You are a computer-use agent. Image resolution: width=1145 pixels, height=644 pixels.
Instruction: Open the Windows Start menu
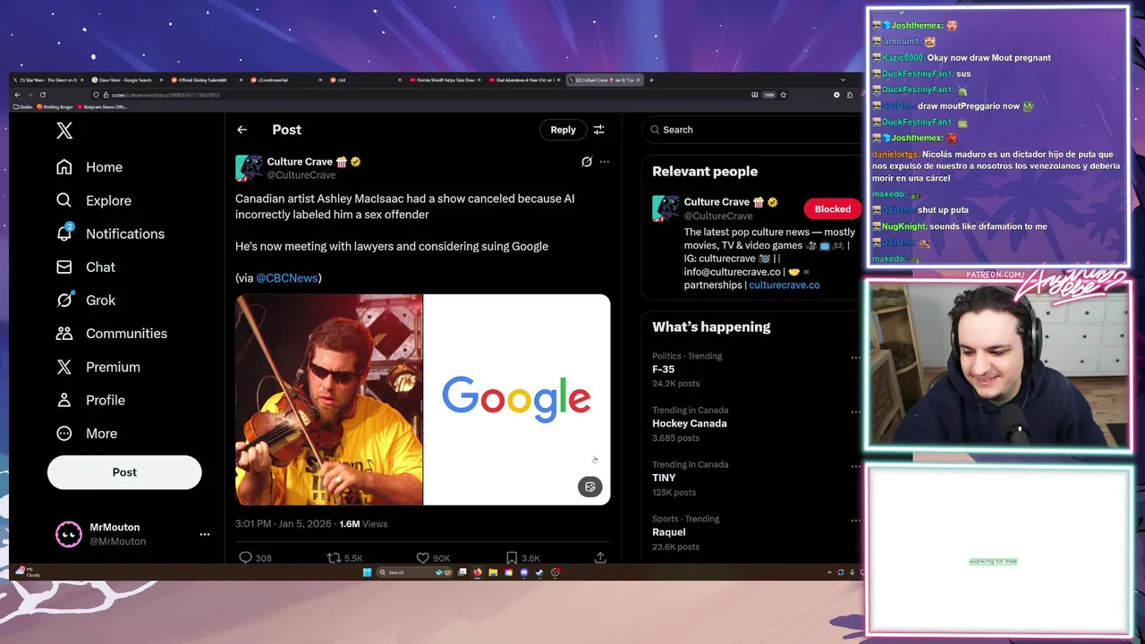pos(367,572)
